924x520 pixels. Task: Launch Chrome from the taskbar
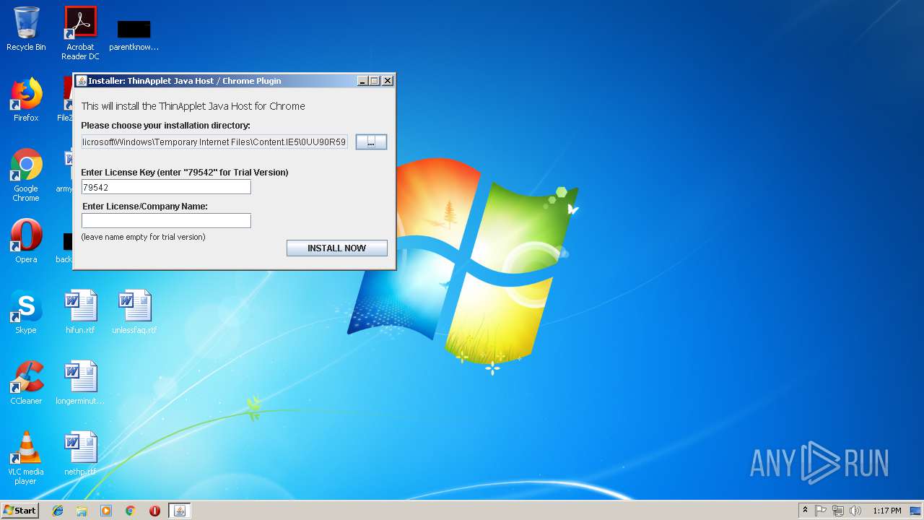coord(131,511)
